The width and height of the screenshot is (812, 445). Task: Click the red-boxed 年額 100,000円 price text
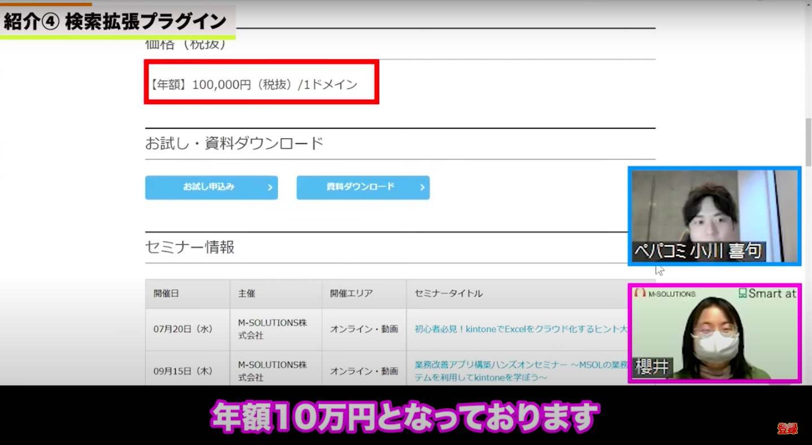pos(254,85)
